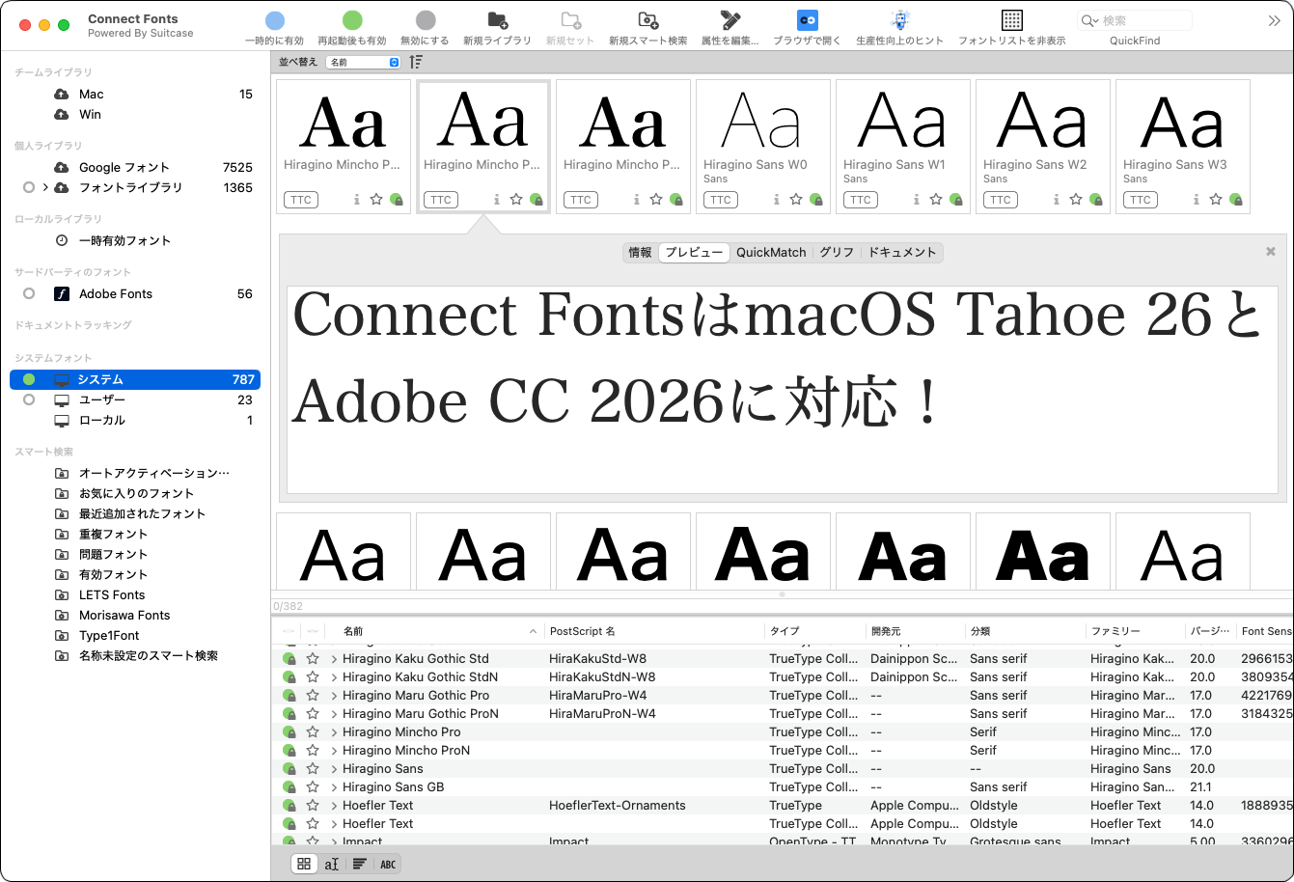The image size is (1294, 882).
Task: Open the QuickFind search options dropdown
Action: click(x=1090, y=20)
